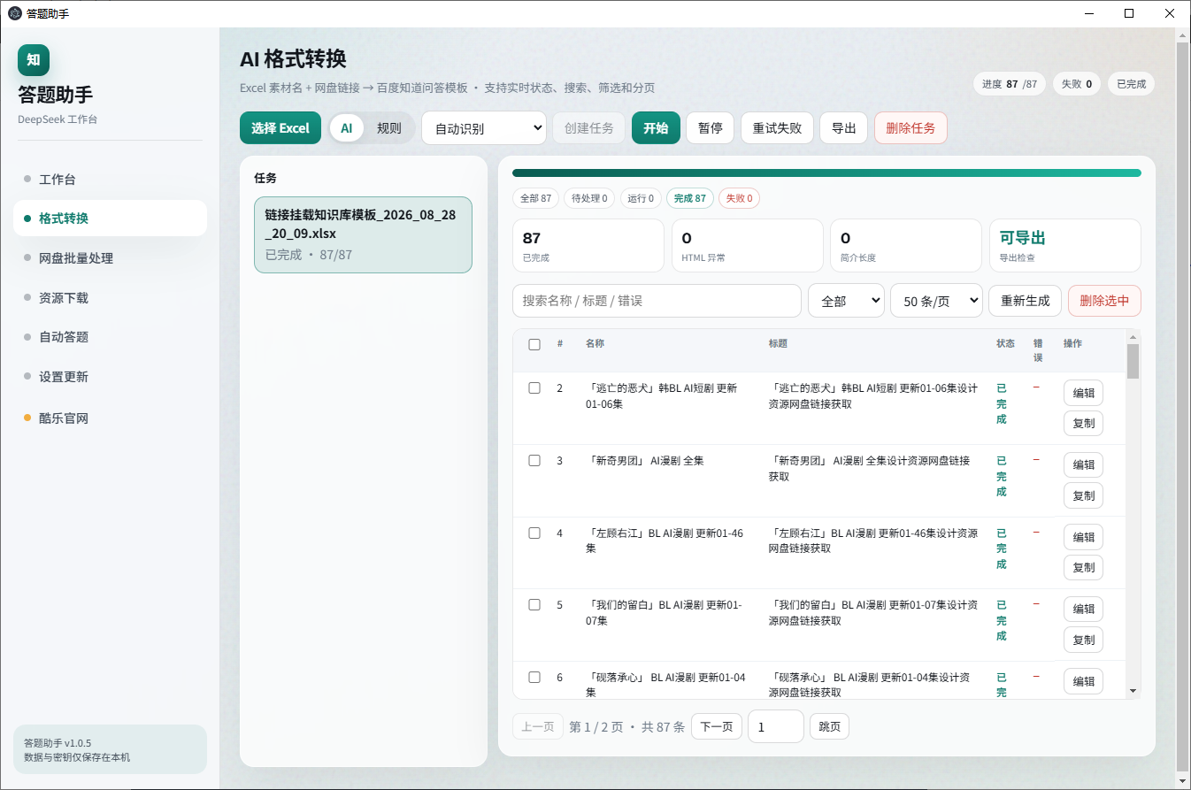Click the 进度 87/87 progress pill

pos(1010,84)
